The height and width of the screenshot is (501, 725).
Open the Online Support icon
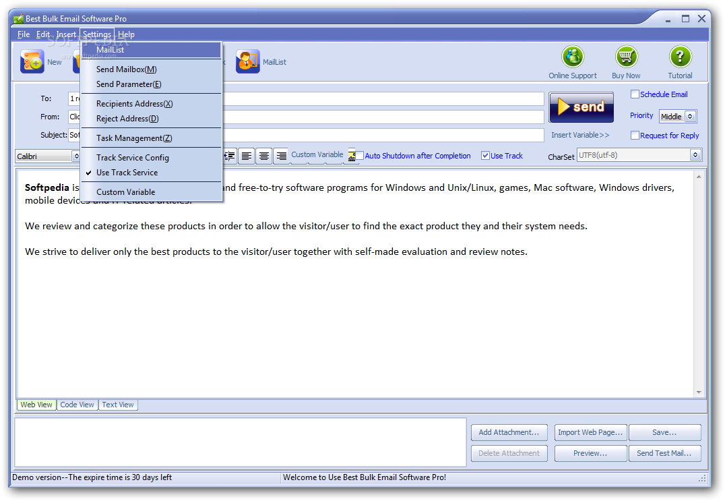(573, 57)
